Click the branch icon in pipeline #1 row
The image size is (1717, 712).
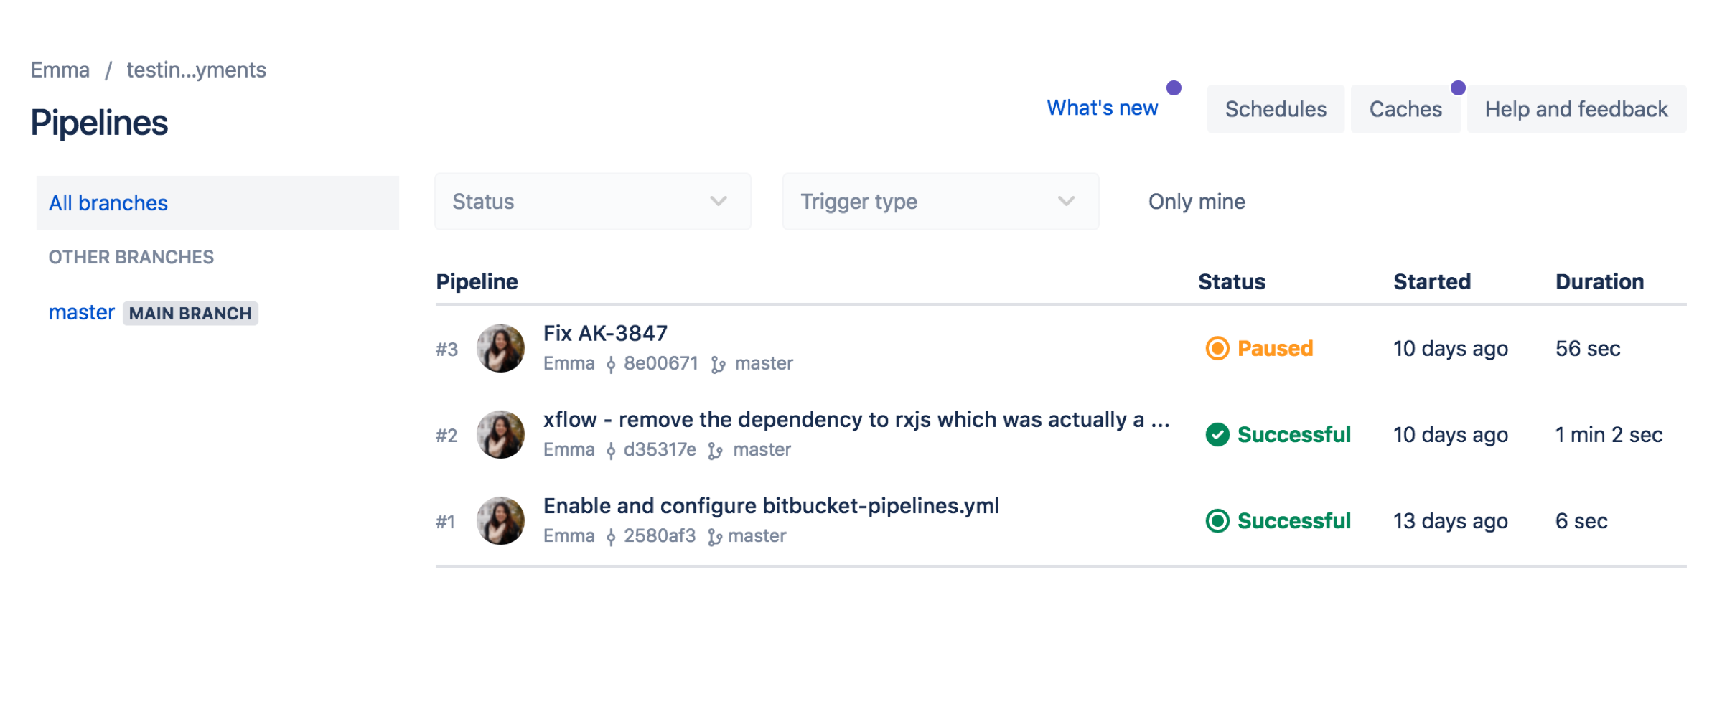pos(714,537)
